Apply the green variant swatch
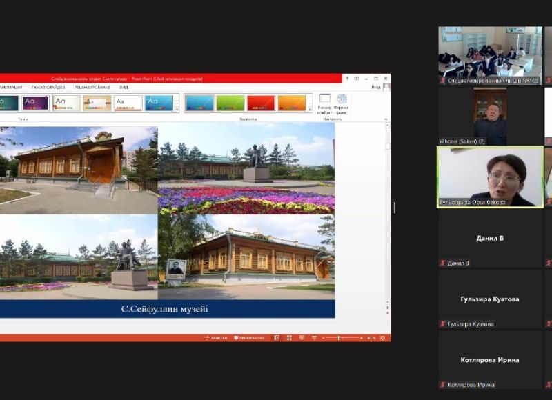This screenshot has width=552, height=400. (230, 103)
